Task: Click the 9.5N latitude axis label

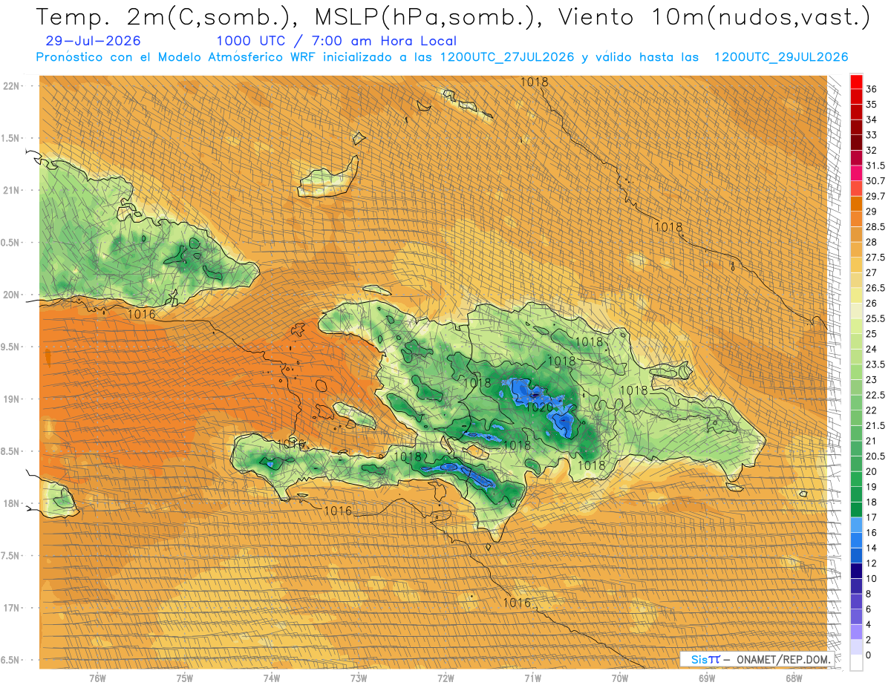Action: [x=10, y=347]
